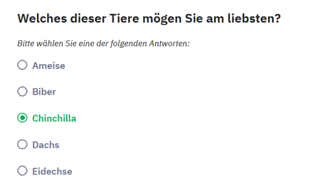Click the green selected radio circle
Screen dimensions: 321x193
click(22, 118)
